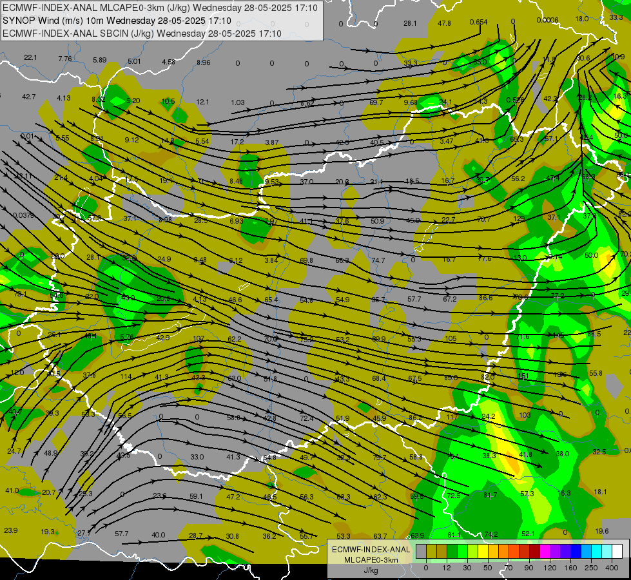The width and height of the screenshot is (631, 580).
Task: Click the map value '107'
Action: [x=199, y=338]
